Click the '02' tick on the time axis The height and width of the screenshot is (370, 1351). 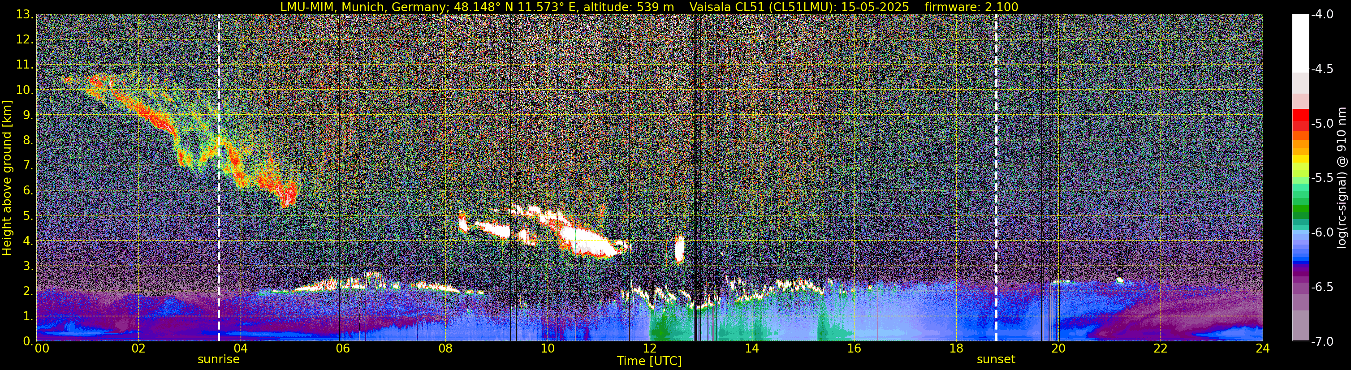[138, 348]
